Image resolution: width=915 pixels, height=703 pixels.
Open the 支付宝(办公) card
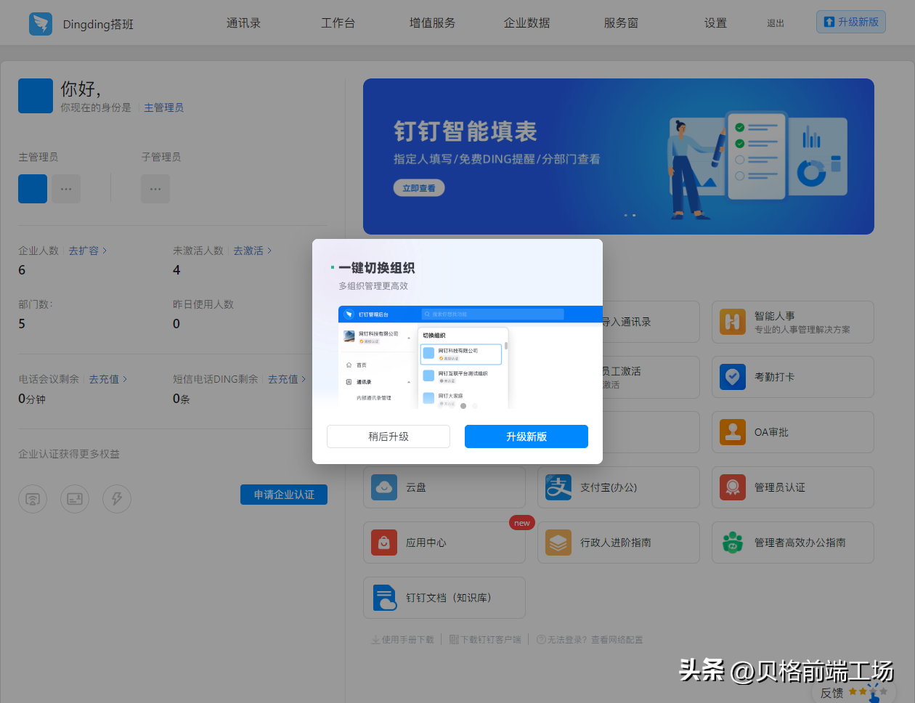click(619, 487)
